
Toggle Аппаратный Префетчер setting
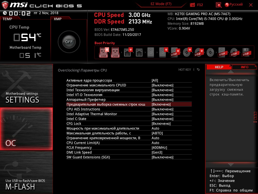point(129,100)
